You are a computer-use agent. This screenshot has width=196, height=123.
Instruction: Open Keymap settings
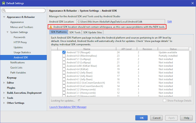tap(12, 78)
